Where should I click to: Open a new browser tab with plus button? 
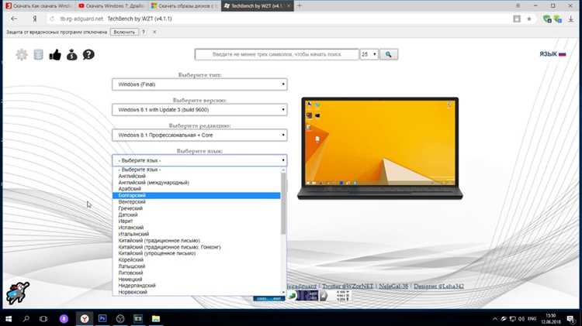pos(300,6)
